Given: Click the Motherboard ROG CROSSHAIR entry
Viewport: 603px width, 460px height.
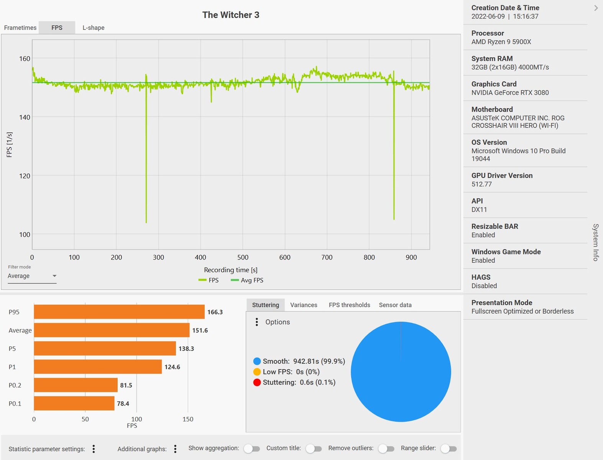Looking at the screenshot, I should click(x=525, y=117).
